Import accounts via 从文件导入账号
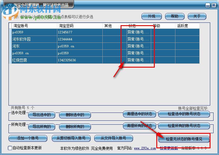Viewport: 219px width, 155px height. tap(114, 138)
